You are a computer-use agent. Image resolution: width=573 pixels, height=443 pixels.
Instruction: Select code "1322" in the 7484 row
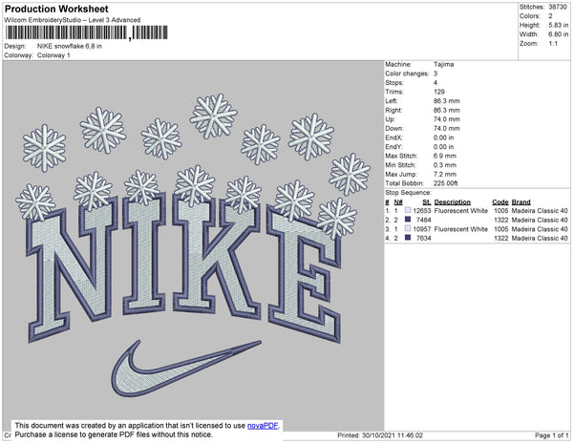tap(501, 220)
